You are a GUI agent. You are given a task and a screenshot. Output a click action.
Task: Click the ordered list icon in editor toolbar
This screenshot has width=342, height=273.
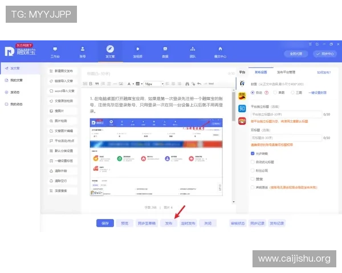(x=103, y=84)
